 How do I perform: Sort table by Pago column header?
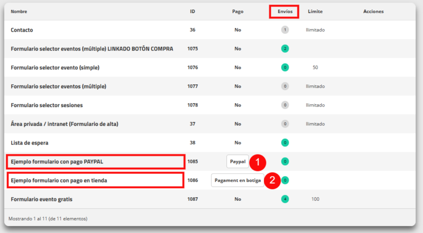[x=237, y=12]
